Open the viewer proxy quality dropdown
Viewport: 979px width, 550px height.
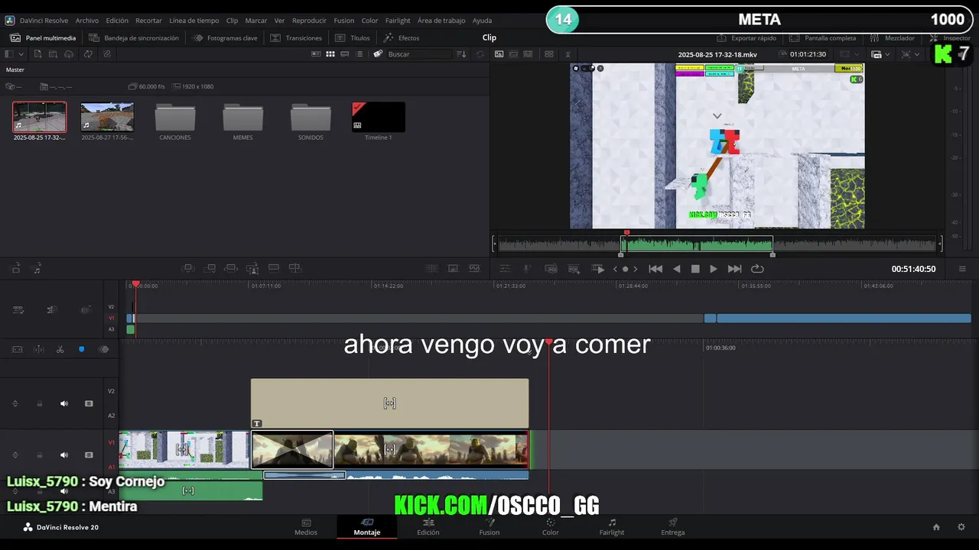(x=880, y=54)
